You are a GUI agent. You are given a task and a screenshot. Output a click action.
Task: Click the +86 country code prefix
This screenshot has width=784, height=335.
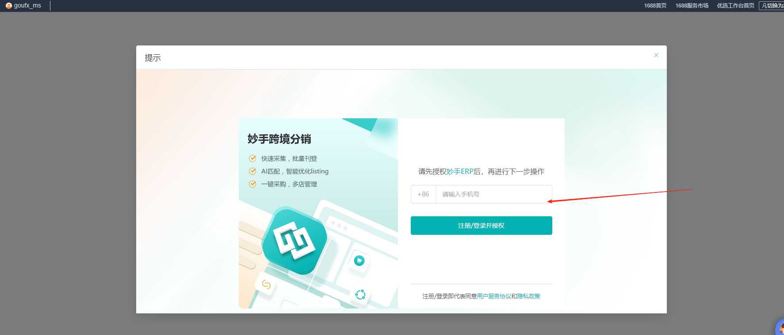[423, 194]
